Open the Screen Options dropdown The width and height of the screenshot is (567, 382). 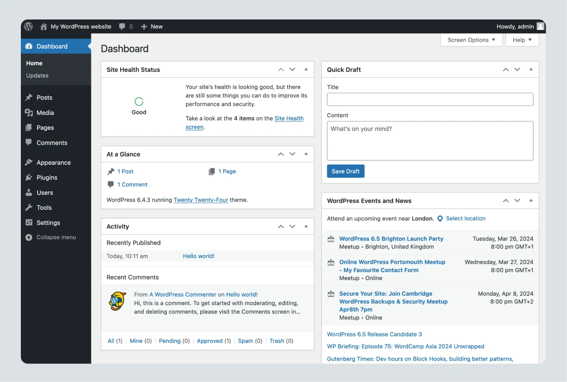(471, 40)
